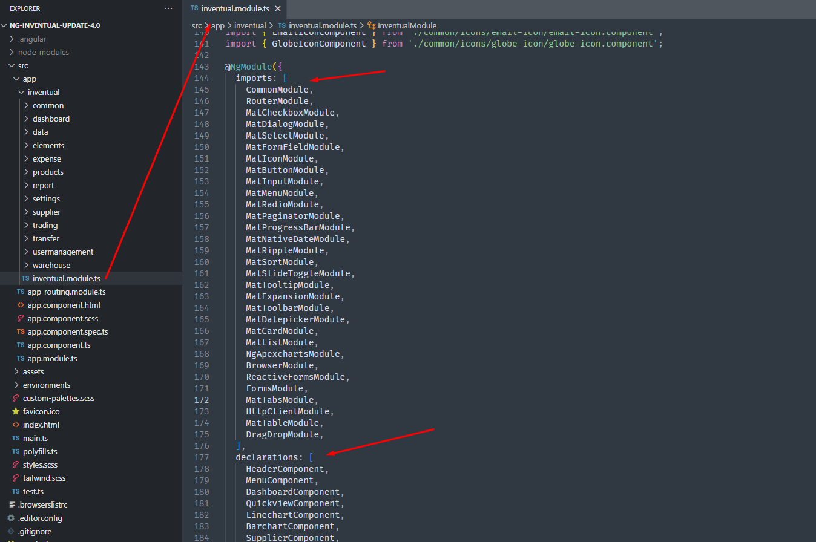
Task: Select the inventual.module.ts editor tab
Action: point(235,8)
